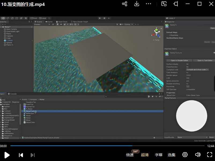Viewport: 215px width, 161px height.
Task: Toggle Local handle orientation mode
Action: click(43, 18)
